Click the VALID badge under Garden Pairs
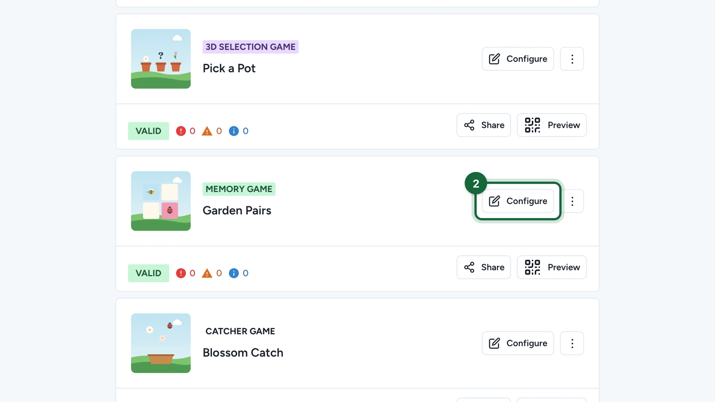Image resolution: width=715 pixels, height=402 pixels. coord(148,273)
